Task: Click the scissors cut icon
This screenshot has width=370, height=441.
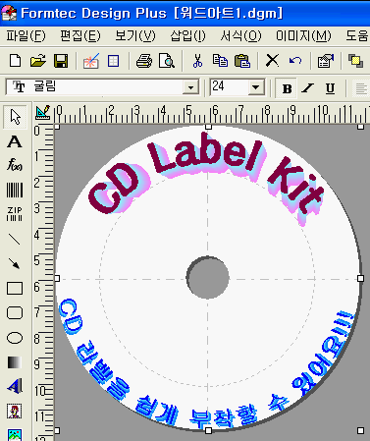Action: (197, 61)
